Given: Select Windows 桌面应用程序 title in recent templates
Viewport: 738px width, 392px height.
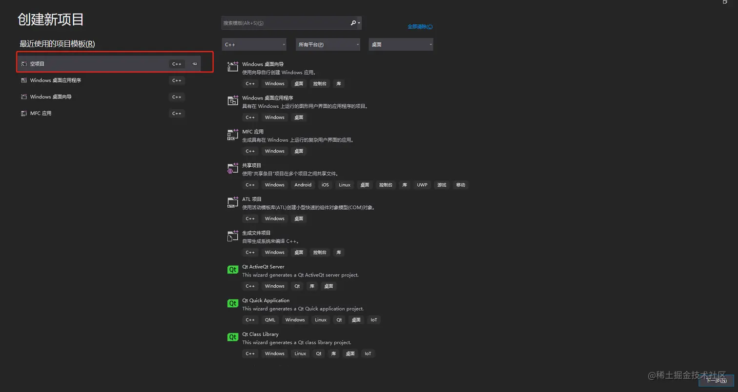Looking at the screenshot, I should tap(56, 80).
